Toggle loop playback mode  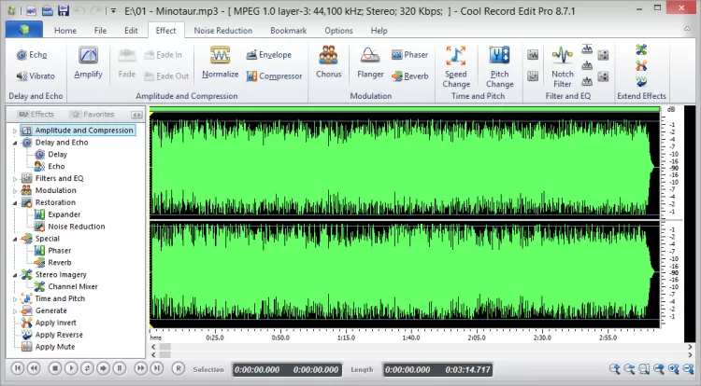pos(87,368)
